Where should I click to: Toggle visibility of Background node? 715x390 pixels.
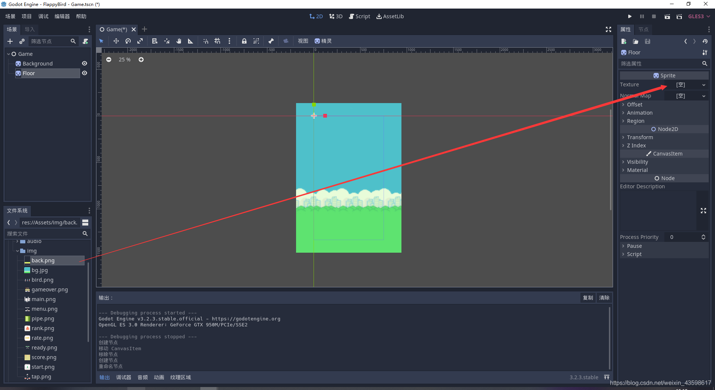85,64
